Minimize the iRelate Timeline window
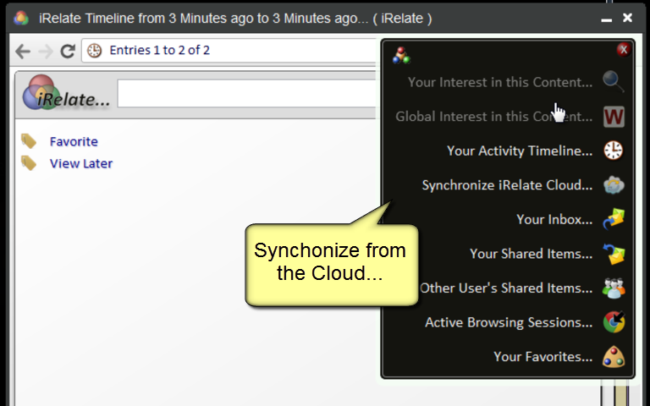 click(607, 19)
